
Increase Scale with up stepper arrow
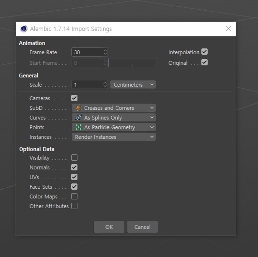coord(105,83)
